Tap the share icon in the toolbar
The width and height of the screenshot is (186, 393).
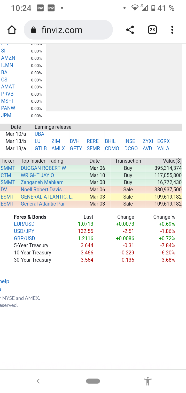[x=130, y=30]
